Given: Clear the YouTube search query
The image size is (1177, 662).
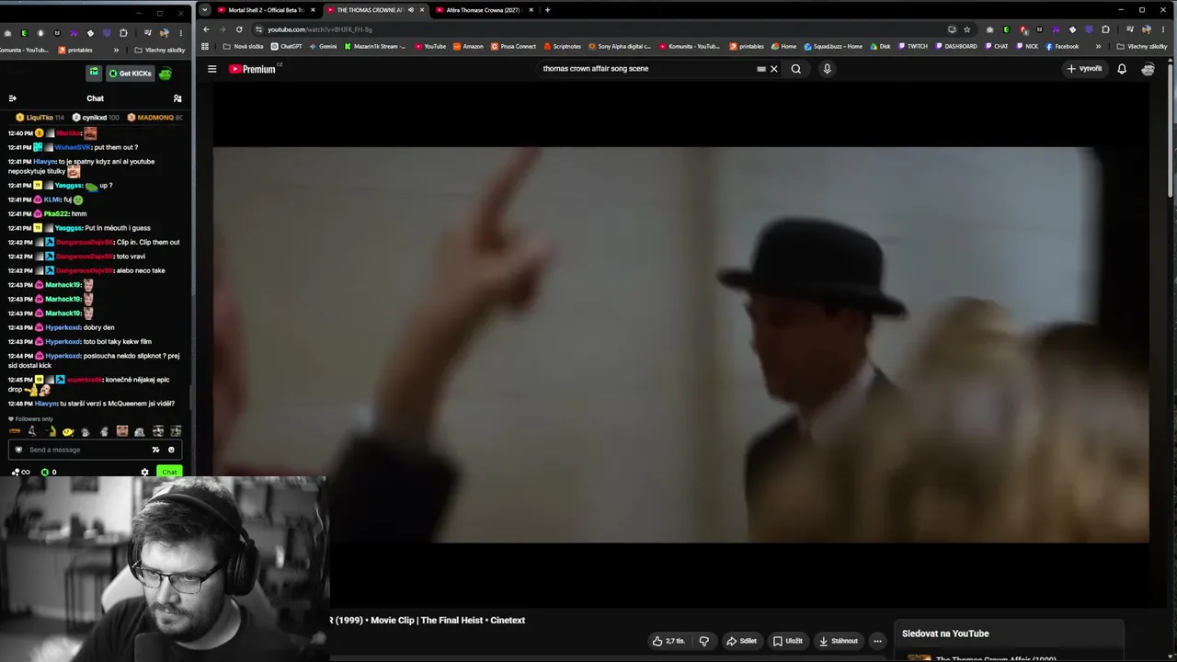Looking at the screenshot, I should click(774, 69).
